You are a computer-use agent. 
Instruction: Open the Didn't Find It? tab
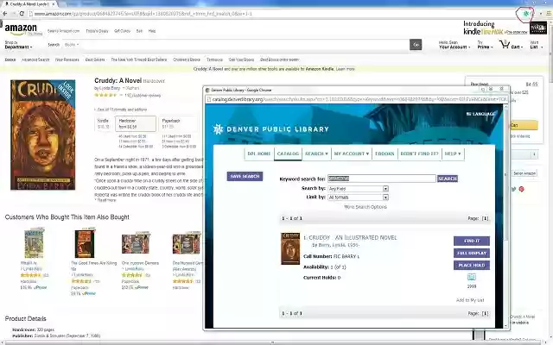419,154
